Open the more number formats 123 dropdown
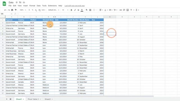The width and height of the screenshot is (180, 101). click(43, 10)
